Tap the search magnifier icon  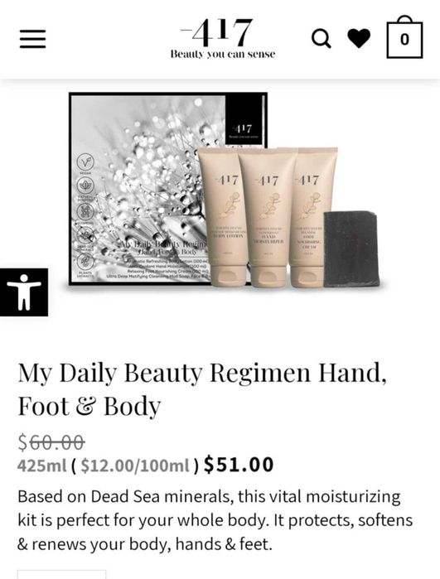[321, 38]
